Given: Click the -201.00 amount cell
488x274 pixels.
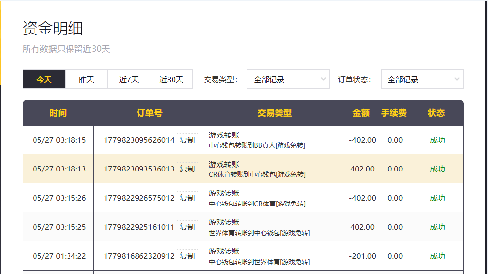Looking at the screenshot, I should click(362, 256).
